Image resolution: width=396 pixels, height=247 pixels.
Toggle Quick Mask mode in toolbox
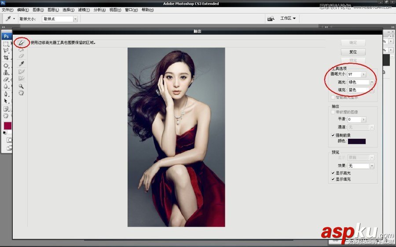click(x=9, y=140)
